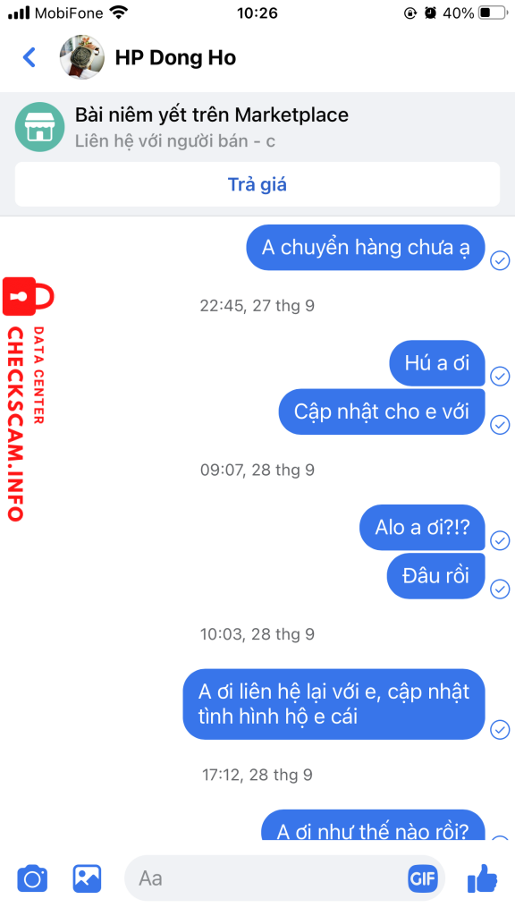Tap the 'Hú a ơi' message bubble
515x916 pixels.
pyautogui.click(x=436, y=363)
